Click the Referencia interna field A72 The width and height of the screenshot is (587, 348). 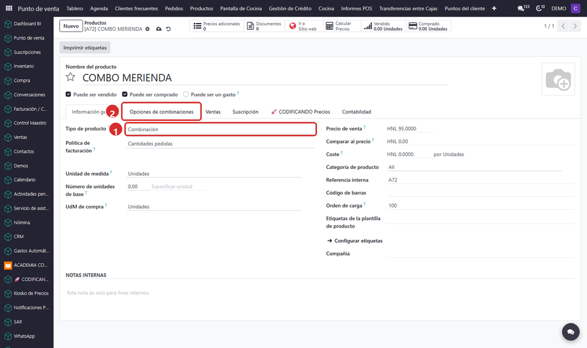tap(481, 180)
